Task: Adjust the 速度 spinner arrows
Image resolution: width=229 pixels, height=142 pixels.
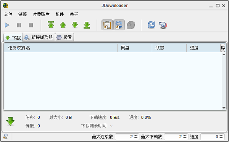Action: coord(221,137)
